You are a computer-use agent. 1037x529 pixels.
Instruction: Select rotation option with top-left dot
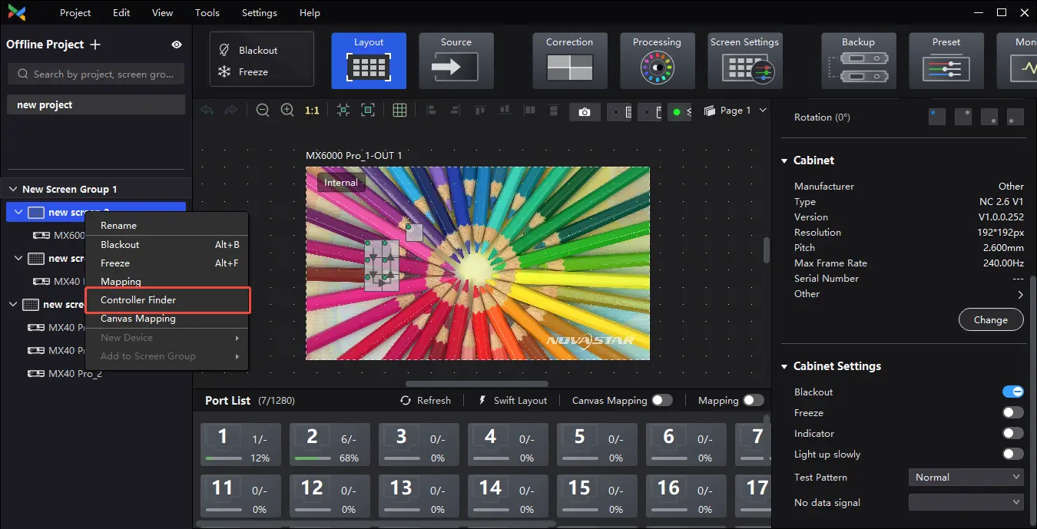pyautogui.click(x=937, y=117)
